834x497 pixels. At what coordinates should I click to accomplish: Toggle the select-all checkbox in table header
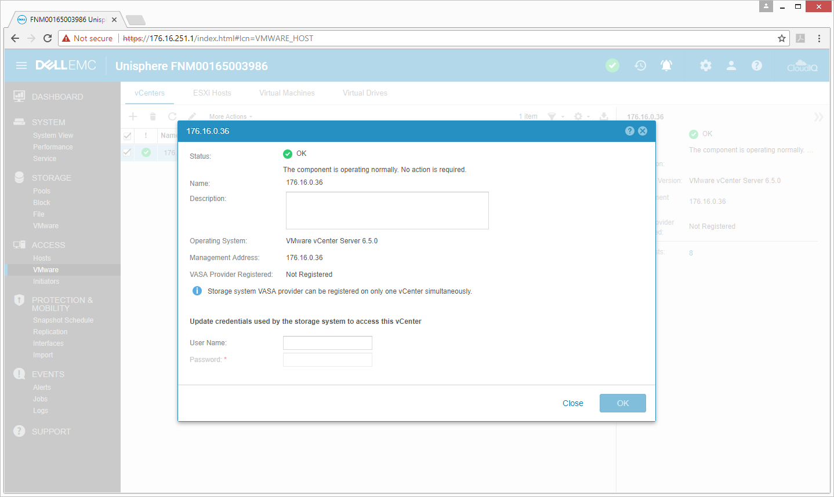click(x=128, y=136)
